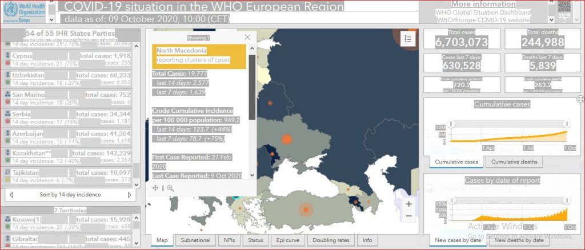
Task: Close the North Macedonia info popup
Action: [x=247, y=37]
